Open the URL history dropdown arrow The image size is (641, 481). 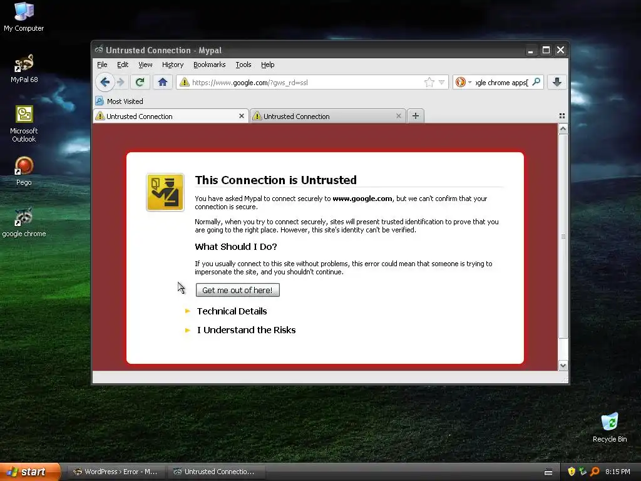point(441,82)
